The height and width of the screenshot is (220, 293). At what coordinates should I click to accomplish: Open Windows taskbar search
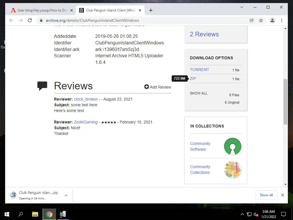(21, 214)
